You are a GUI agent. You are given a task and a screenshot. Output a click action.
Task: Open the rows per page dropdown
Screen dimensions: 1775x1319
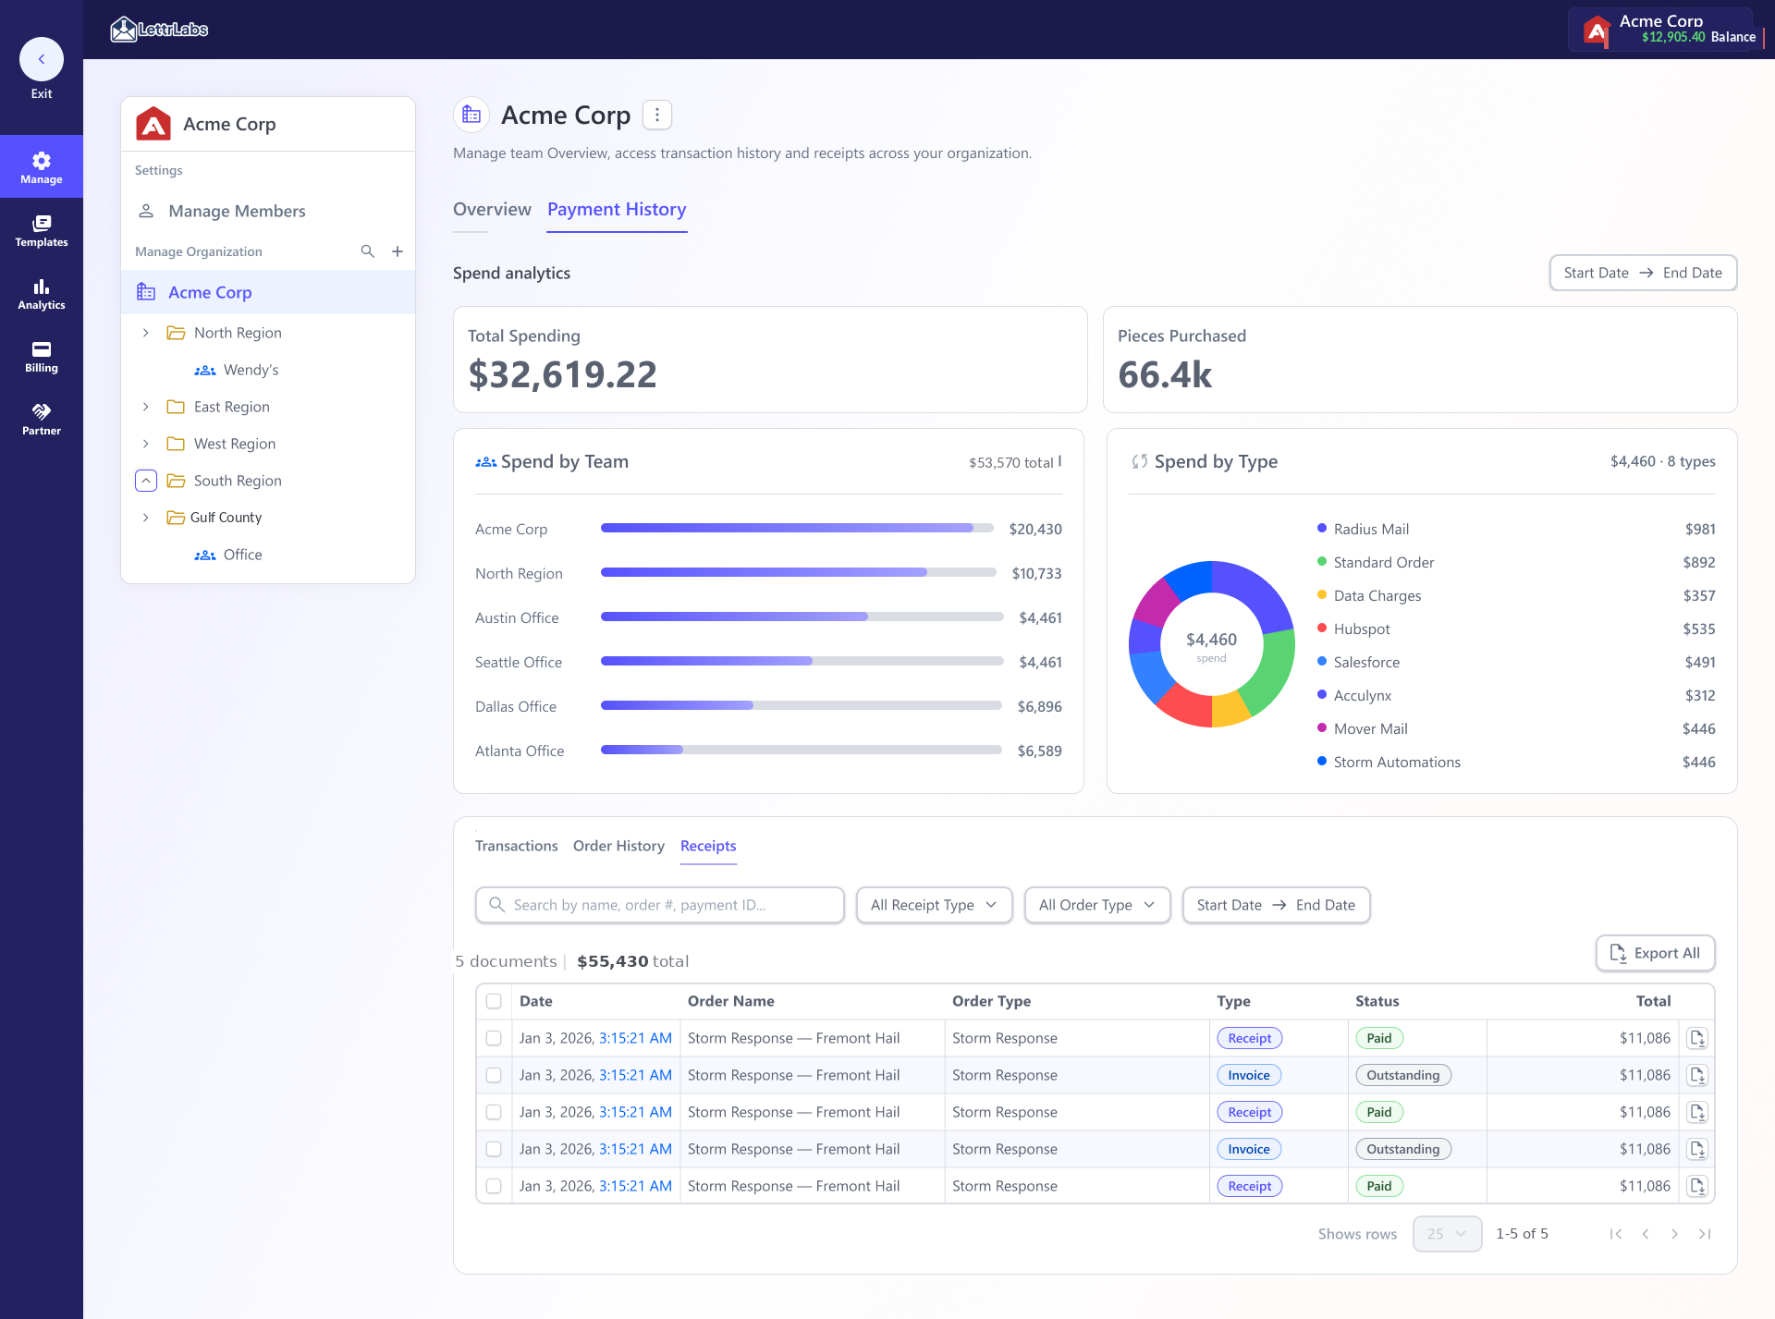[x=1447, y=1234]
